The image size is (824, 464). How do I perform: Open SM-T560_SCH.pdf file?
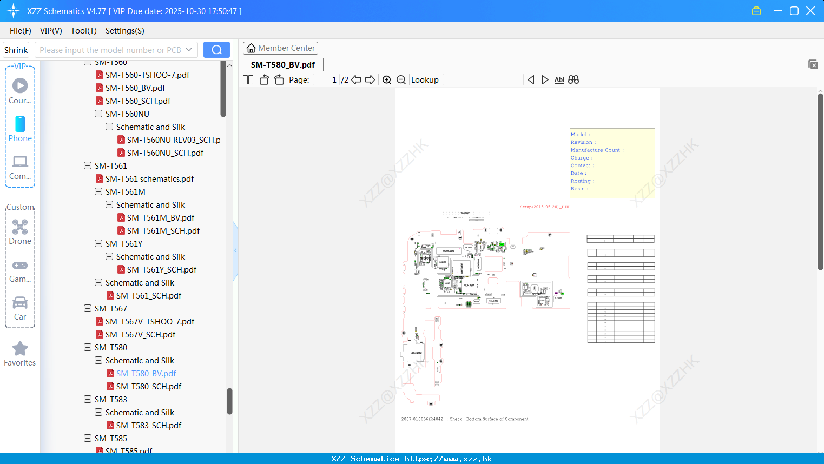pos(138,101)
